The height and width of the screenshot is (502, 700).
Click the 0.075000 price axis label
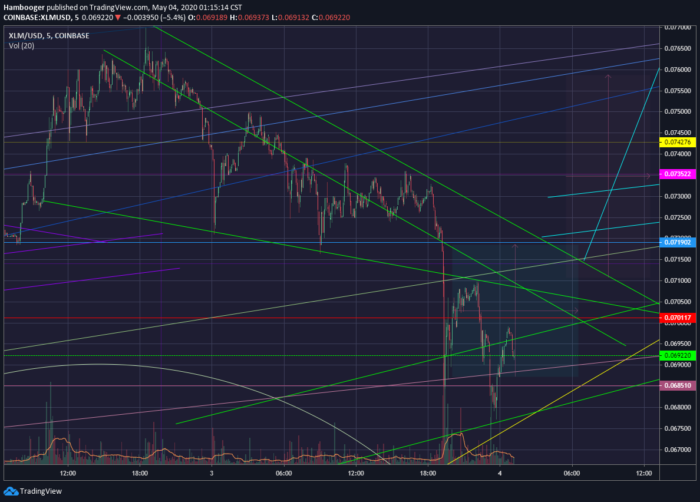[677, 111]
